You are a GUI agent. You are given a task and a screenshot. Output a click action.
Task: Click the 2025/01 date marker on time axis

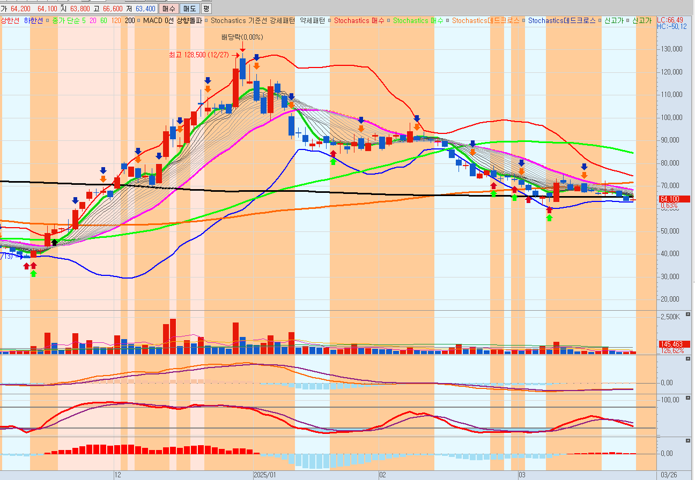tap(264, 475)
